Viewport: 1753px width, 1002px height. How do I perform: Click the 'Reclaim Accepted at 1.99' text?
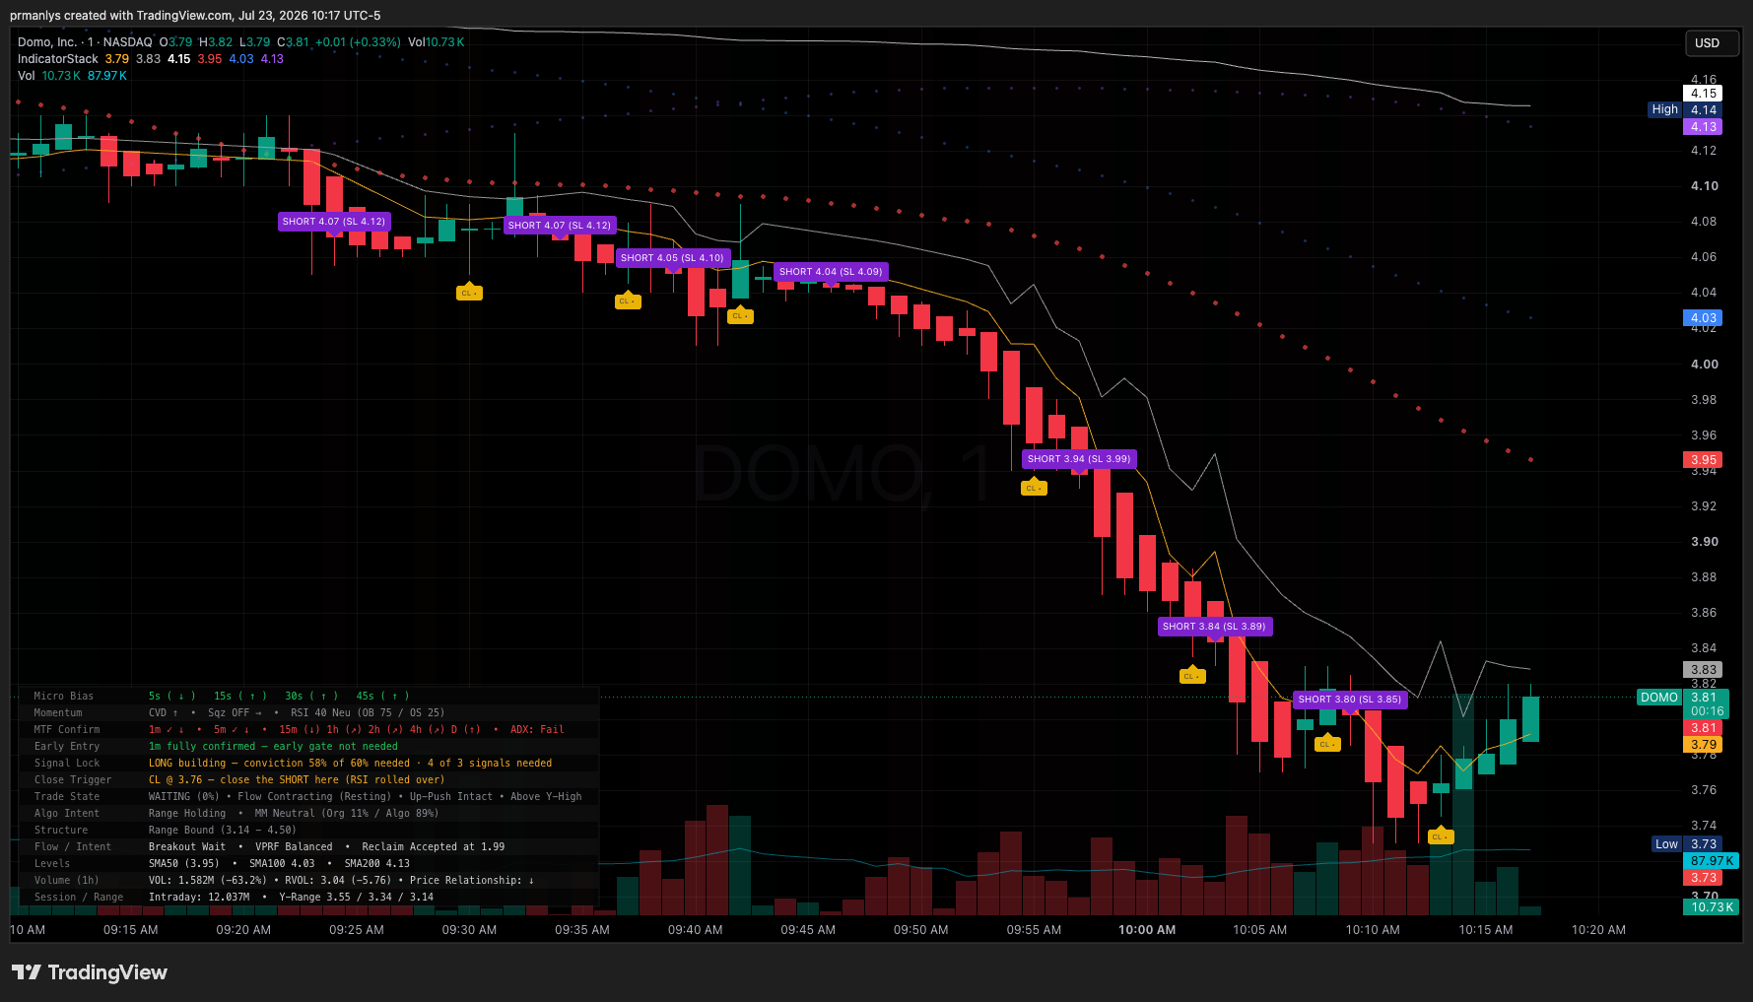[434, 847]
